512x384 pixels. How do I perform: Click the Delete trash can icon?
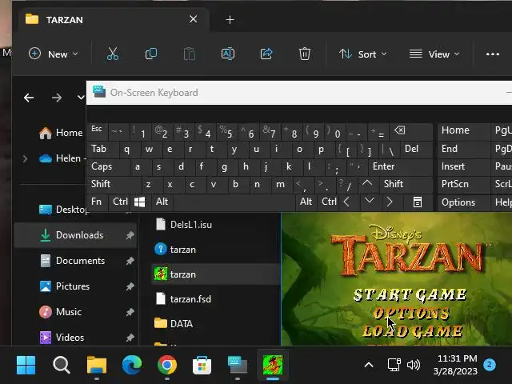pyautogui.click(x=304, y=54)
